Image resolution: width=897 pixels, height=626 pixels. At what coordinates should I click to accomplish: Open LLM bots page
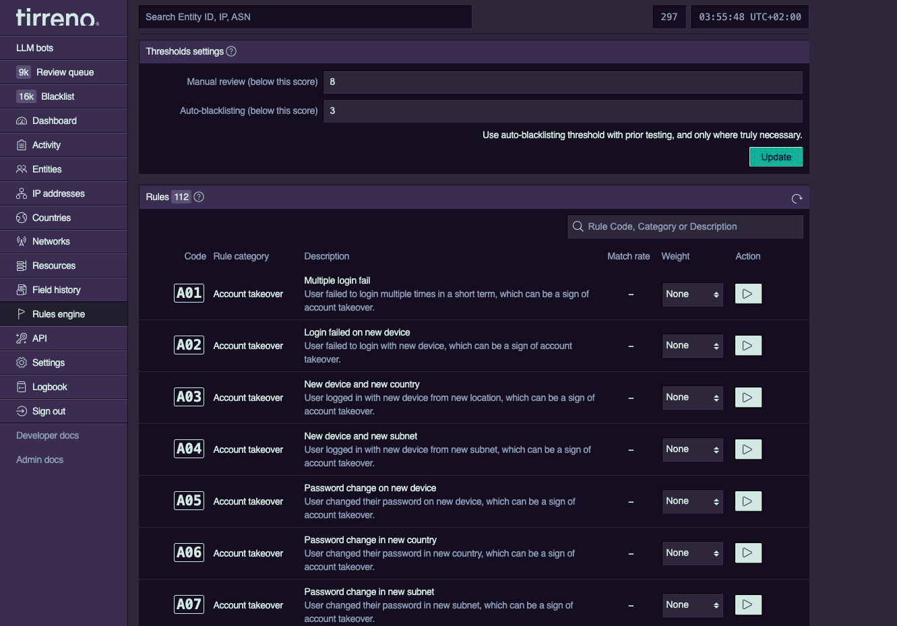(x=63, y=48)
